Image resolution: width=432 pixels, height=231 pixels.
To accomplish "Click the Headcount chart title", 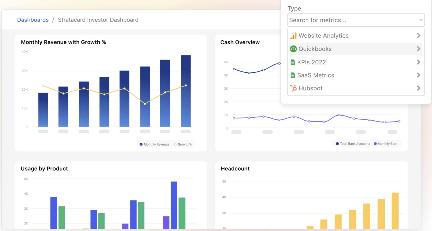I will (x=235, y=169).
